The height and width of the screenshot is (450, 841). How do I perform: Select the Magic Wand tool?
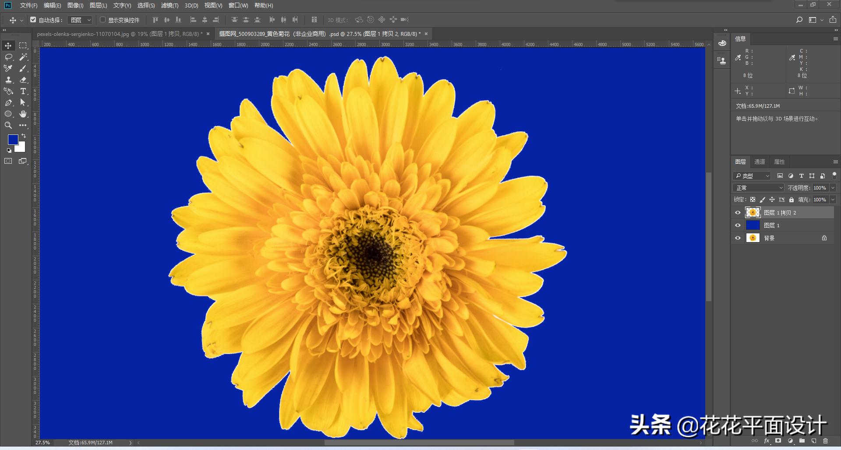tap(23, 57)
